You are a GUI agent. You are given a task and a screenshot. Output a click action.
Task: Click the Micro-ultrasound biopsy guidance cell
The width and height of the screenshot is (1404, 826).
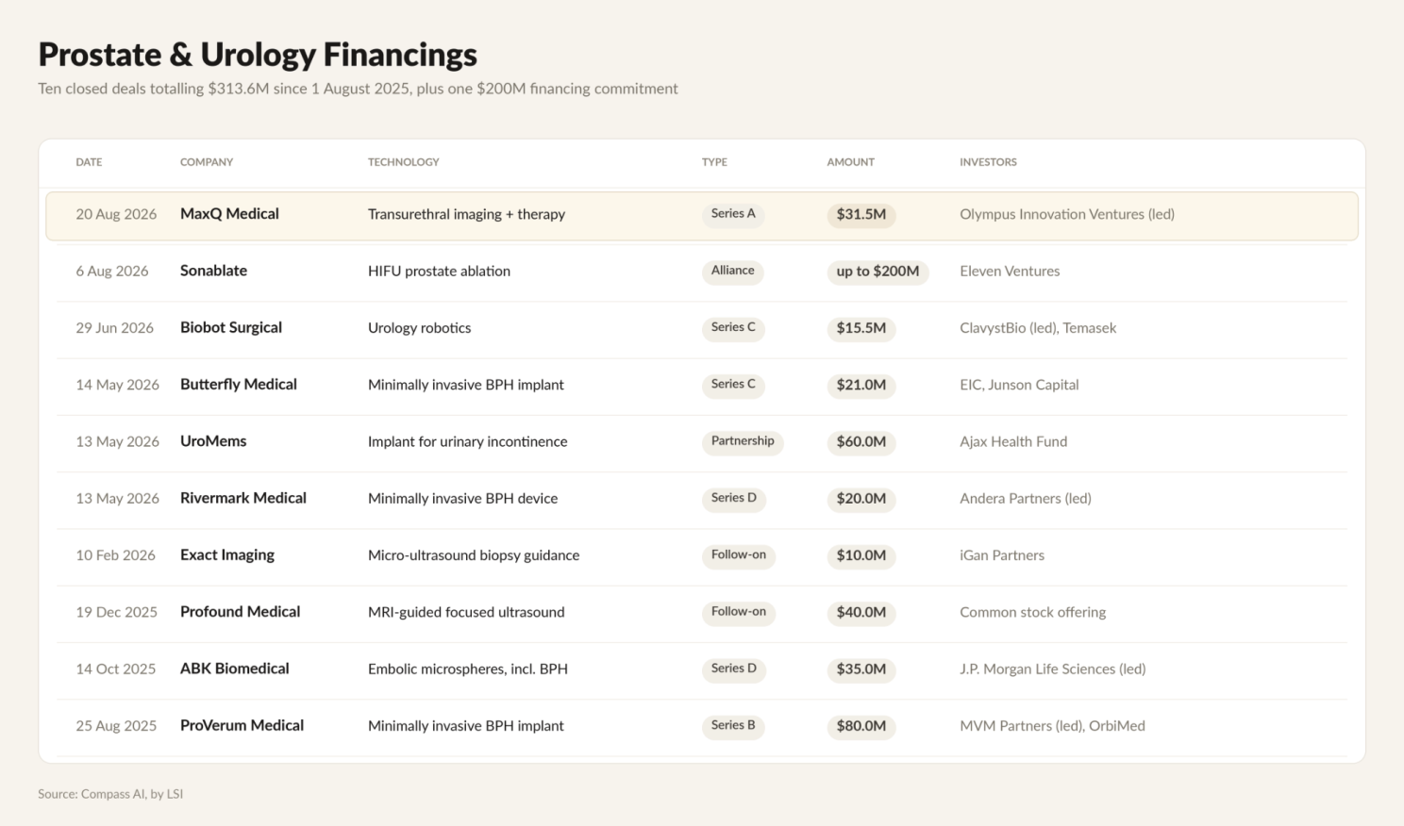point(474,554)
